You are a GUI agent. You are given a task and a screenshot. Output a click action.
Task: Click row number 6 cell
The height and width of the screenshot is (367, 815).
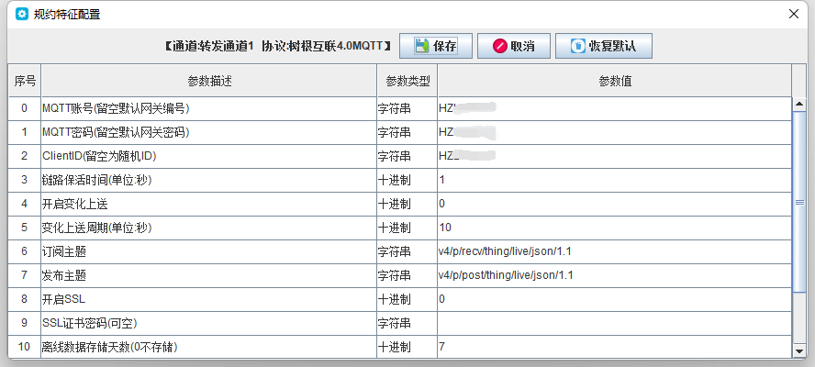point(25,252)
